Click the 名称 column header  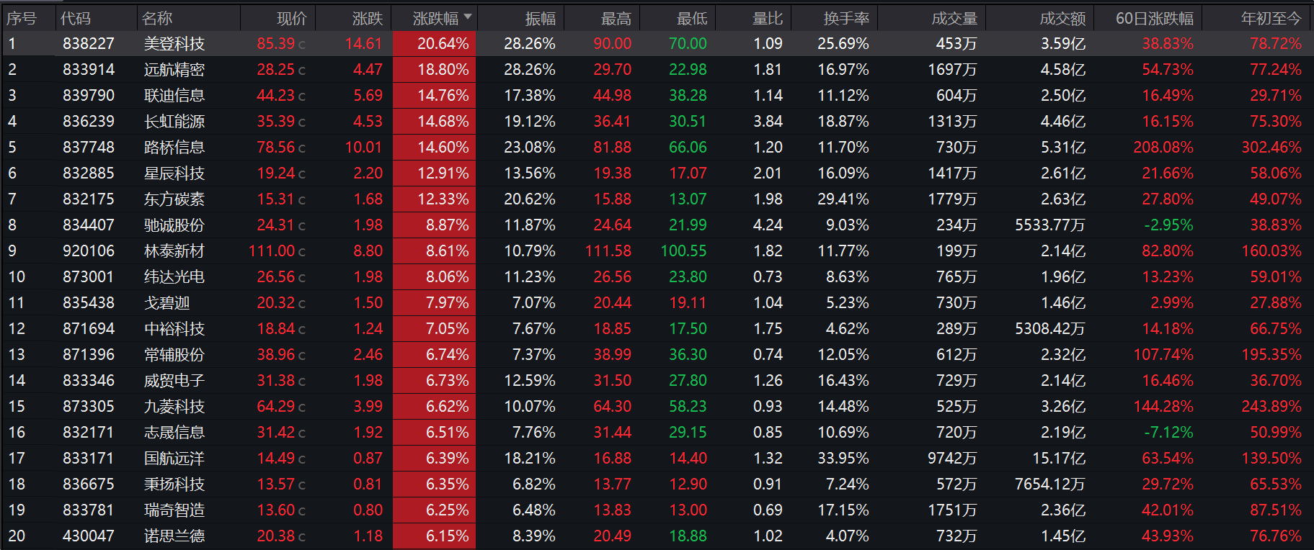pos(157,19)
